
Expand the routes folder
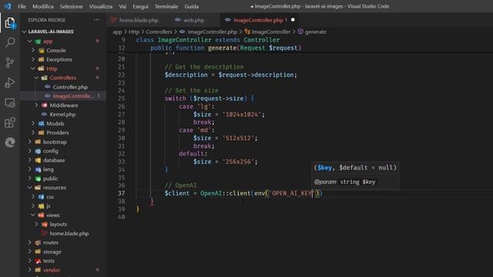coord(29,242)
